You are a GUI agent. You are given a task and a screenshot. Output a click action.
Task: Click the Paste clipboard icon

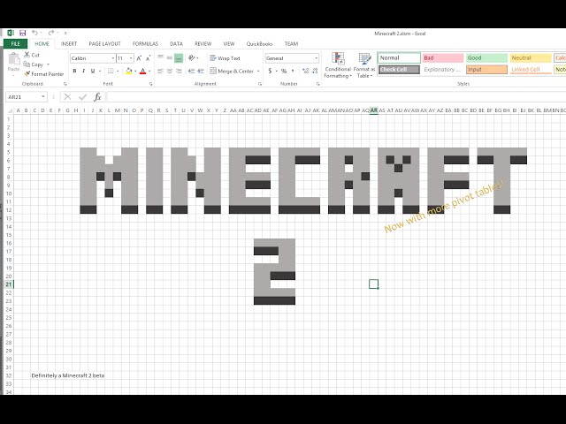14,59
